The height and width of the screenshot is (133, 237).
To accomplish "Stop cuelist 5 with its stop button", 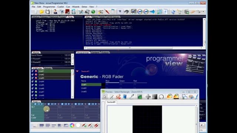I will [89, 104].
